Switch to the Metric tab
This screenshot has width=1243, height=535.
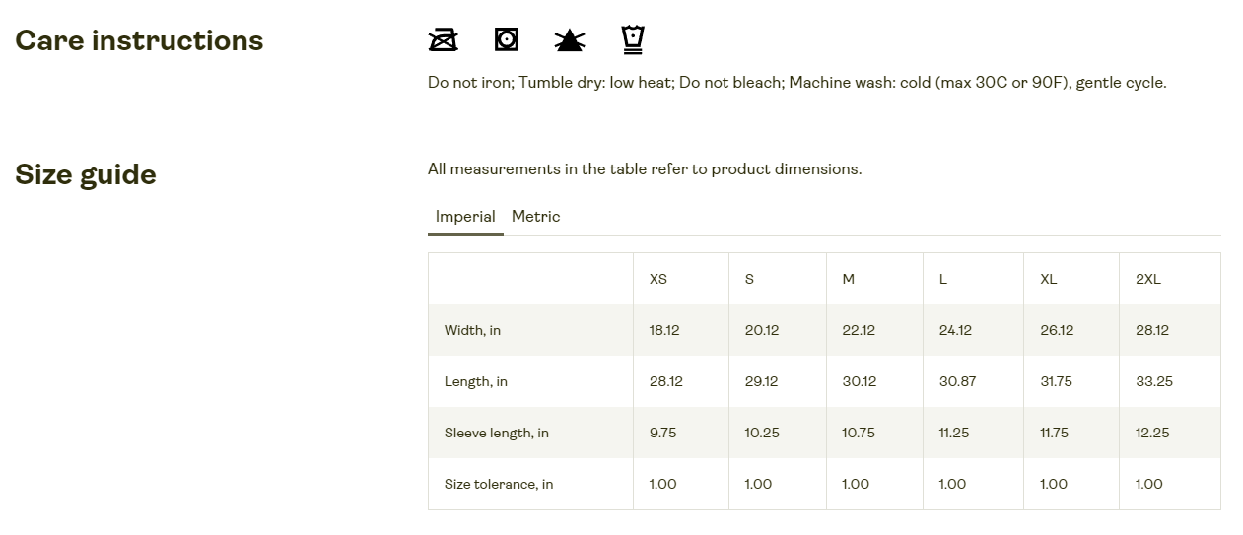coord(535,216)
